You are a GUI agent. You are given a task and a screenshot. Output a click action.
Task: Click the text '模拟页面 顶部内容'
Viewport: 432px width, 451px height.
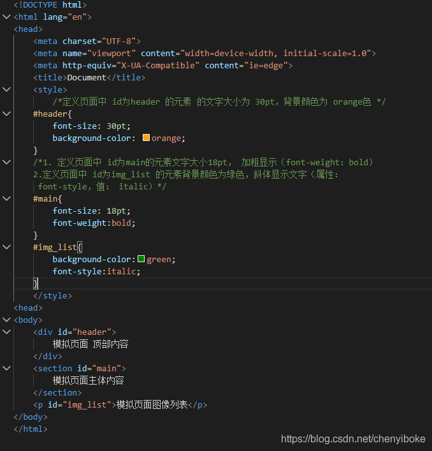tap(90, 344)
